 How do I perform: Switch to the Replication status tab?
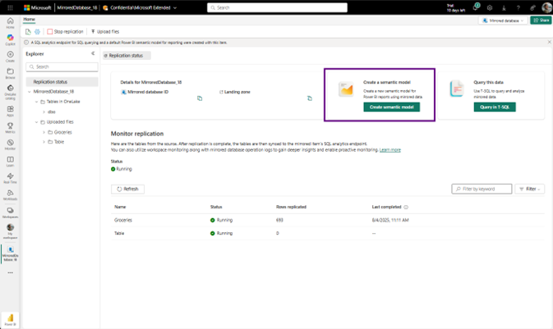pos(124,56)
